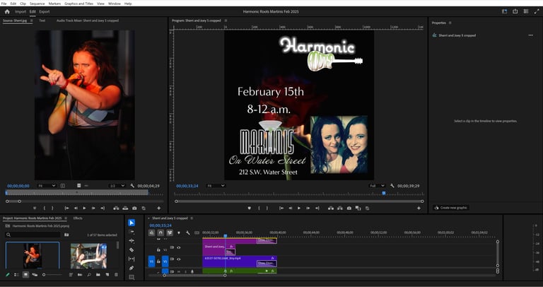The image size is (543, 287).
Task: Toggle Snap in Timeline
Action: (x=160, y=233)
